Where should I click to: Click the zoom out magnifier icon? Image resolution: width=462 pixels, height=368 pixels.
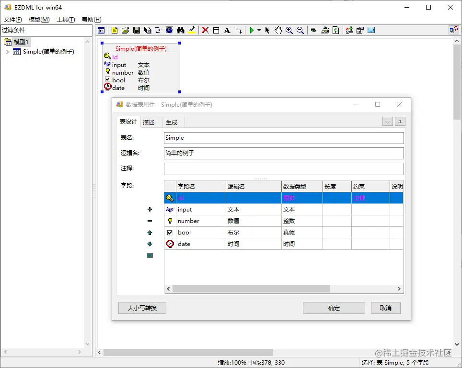300,30
